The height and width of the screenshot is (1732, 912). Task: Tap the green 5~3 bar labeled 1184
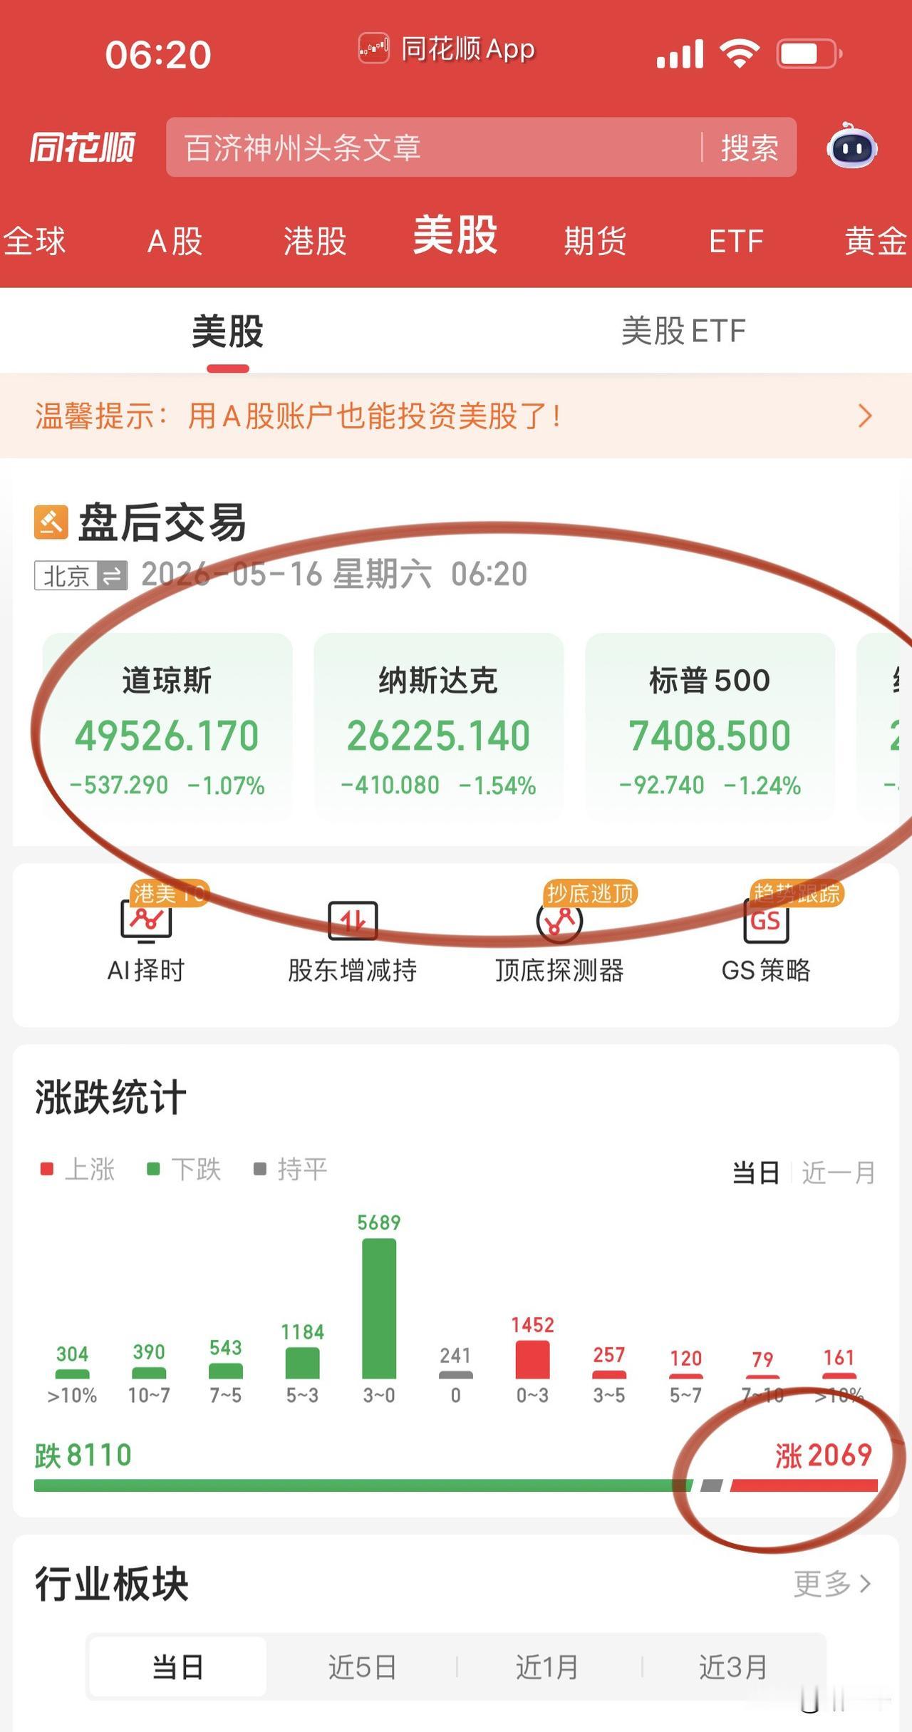(x=302, y=1363)
